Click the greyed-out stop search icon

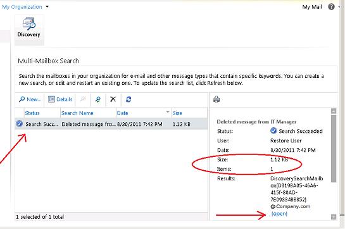click(83, 99)
